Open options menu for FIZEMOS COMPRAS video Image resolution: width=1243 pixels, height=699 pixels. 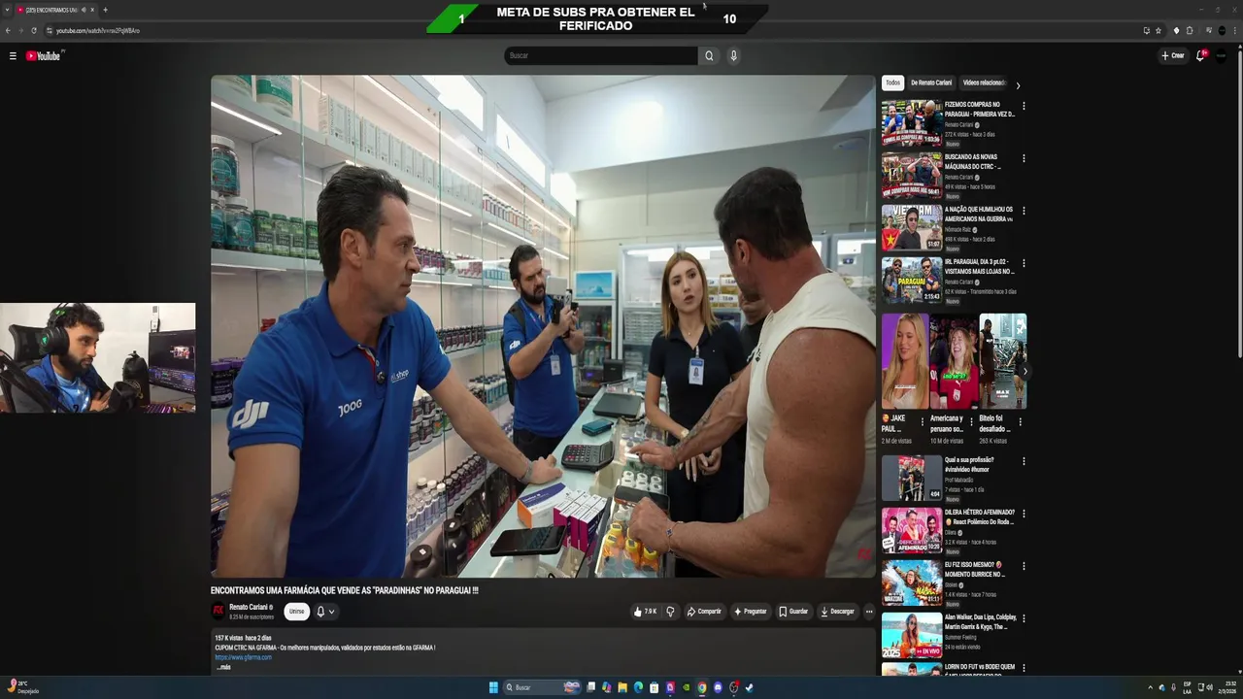(1024, 106)
